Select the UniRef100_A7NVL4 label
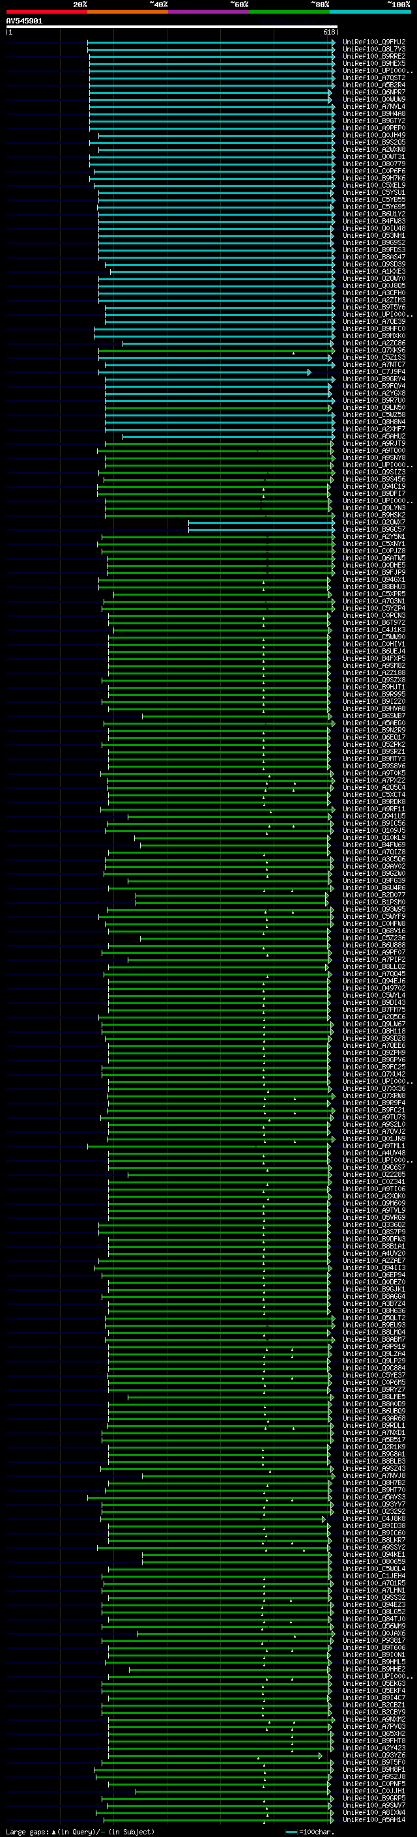This screenshot has width=417, height=1837. tap(374, 107)
